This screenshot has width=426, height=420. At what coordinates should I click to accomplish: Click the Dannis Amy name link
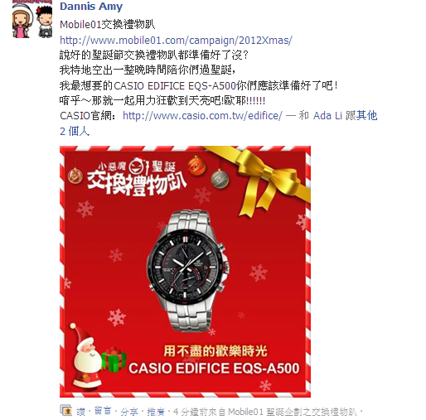(91, 7)
